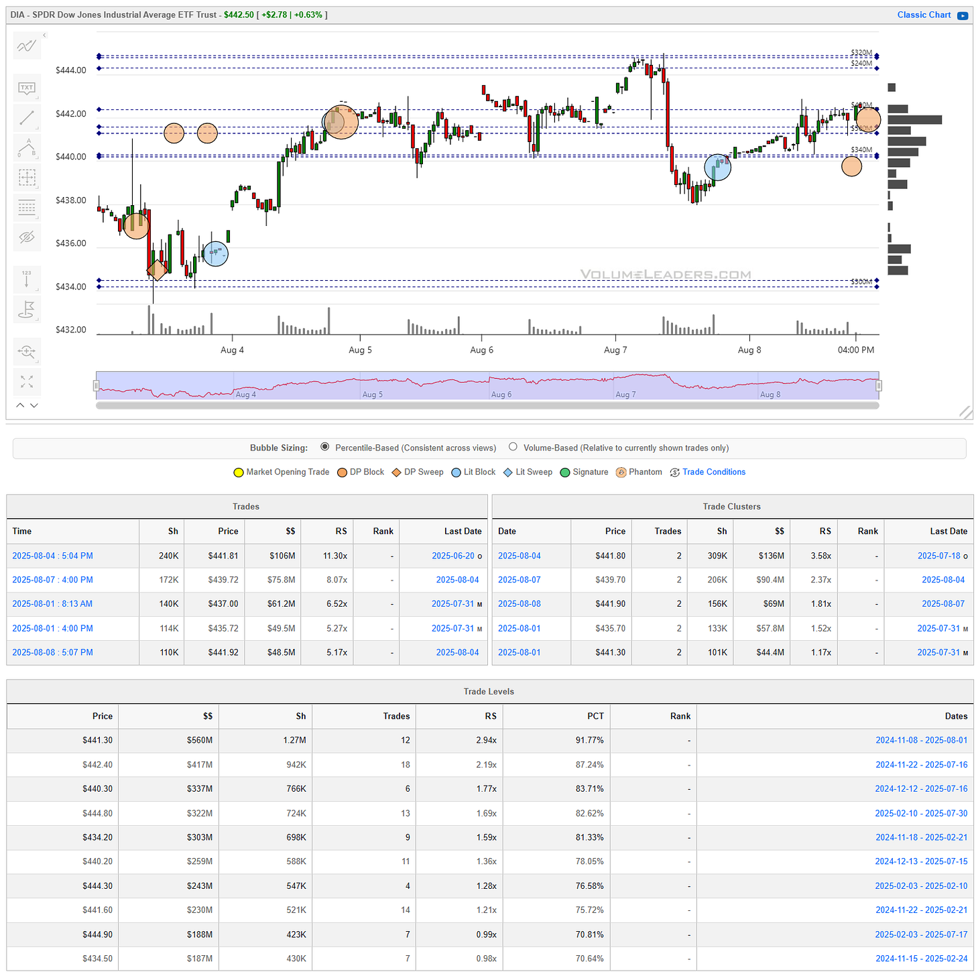
Task: Open cluster Last Date 2025-07-18
Action: (x=938, y=556)
